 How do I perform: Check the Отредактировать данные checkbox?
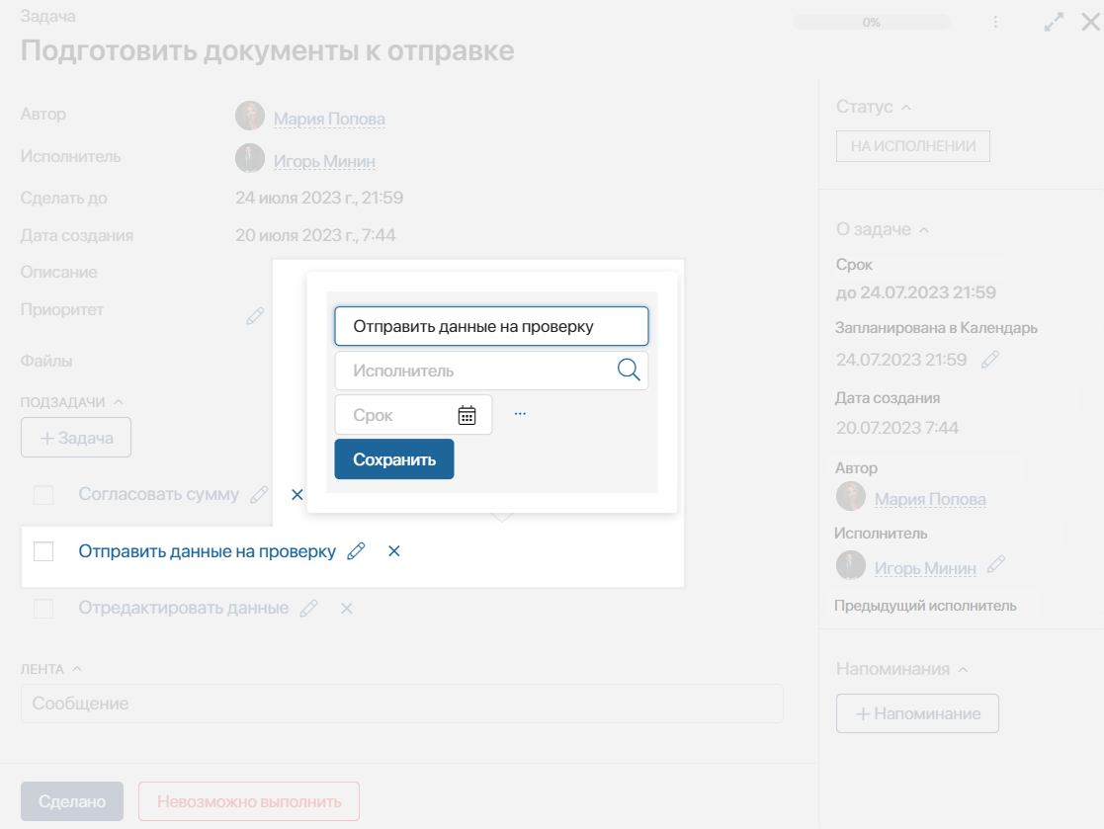43,608
